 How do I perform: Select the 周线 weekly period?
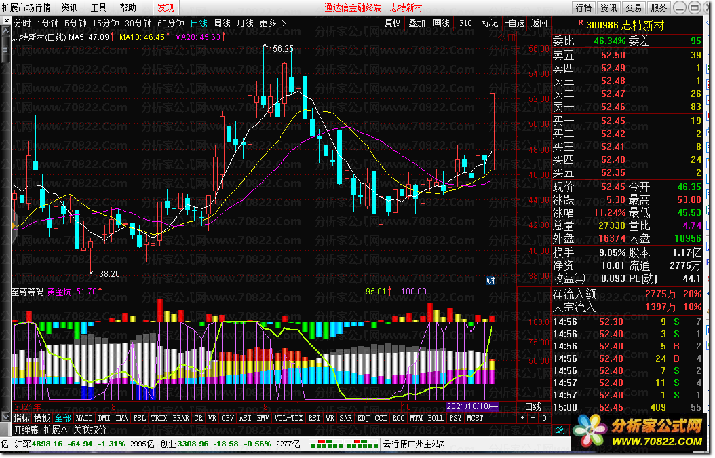point(222,23)
